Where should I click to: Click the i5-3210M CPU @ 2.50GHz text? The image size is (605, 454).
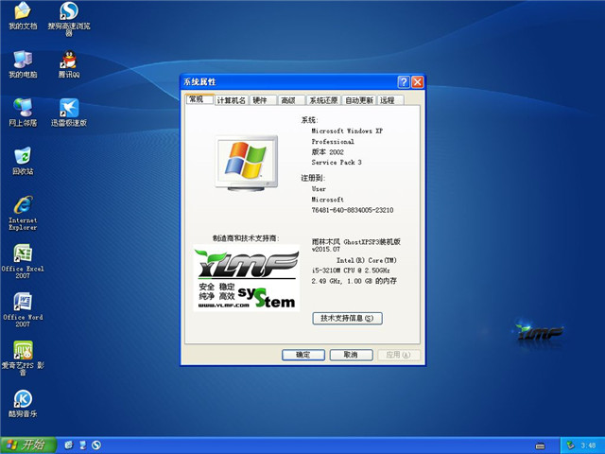coord(351,271)
